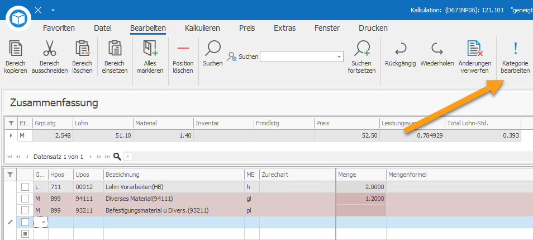Go to next record in navigator

pyautogui.click(x=91, y=157)
